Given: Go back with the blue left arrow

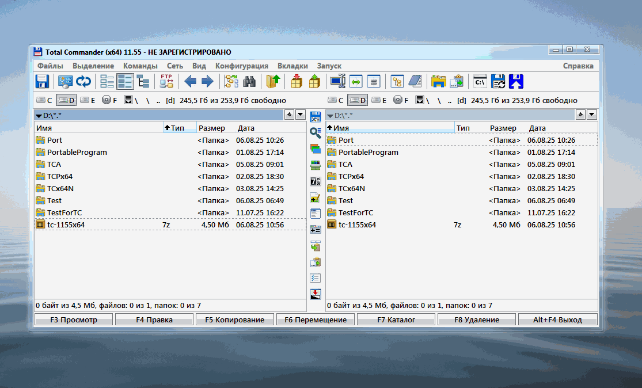Looking at the screenshot, I should point(190,81).
